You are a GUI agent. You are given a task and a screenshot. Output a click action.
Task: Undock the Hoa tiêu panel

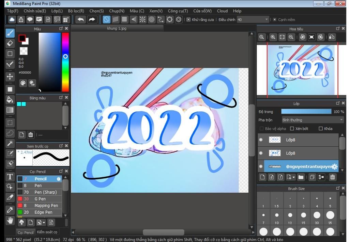[338, 29]
